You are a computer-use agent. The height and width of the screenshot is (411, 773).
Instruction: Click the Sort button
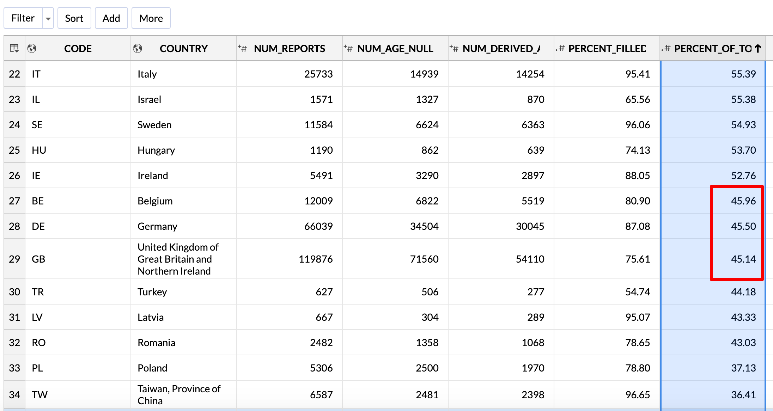[74, 18]
